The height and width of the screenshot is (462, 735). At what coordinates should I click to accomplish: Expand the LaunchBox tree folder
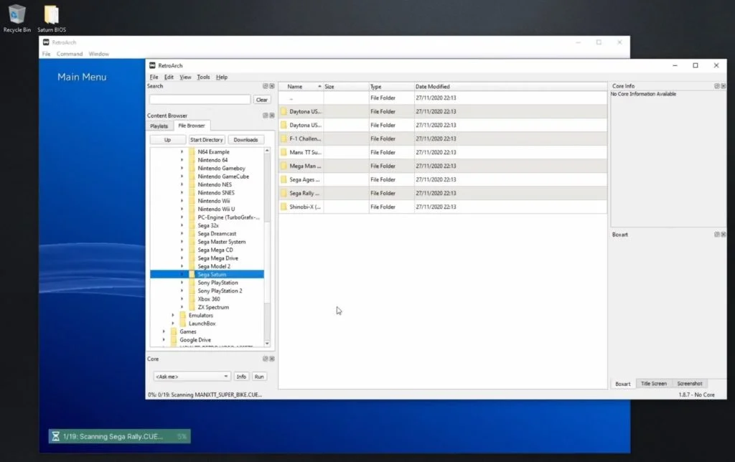[173, 324]
